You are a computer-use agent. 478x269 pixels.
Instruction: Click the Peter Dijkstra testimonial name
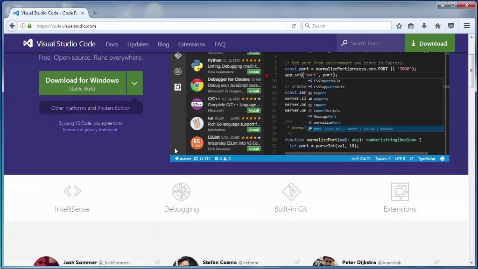[x=359, y=262]
